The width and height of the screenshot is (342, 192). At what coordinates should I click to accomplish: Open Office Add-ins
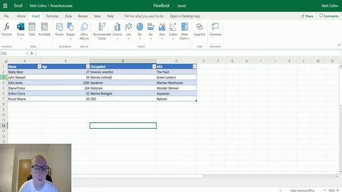click(x=84, y=31)
